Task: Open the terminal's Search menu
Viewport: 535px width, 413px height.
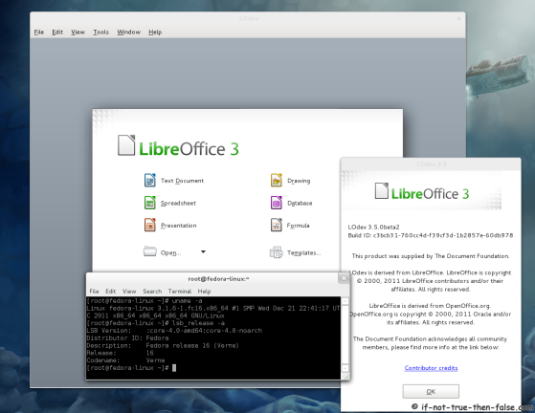Action: [152, 291]
